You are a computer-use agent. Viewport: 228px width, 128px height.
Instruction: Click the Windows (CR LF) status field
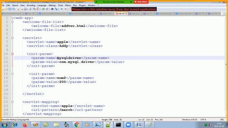tap(190, 119)
